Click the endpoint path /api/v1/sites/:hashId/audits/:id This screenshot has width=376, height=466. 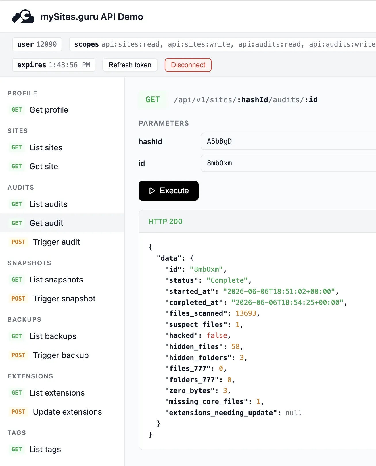[246, 100]
